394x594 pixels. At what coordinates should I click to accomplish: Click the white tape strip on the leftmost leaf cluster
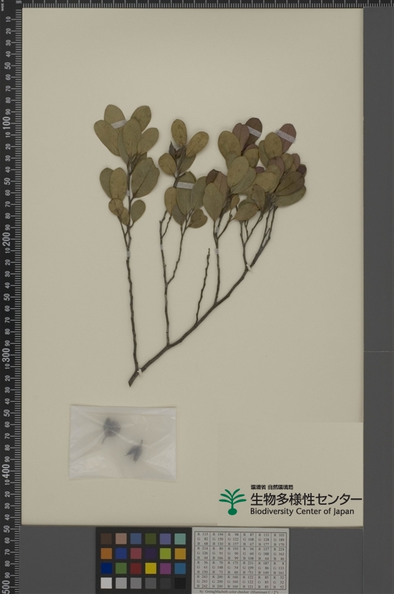click(x=118, y=124)
